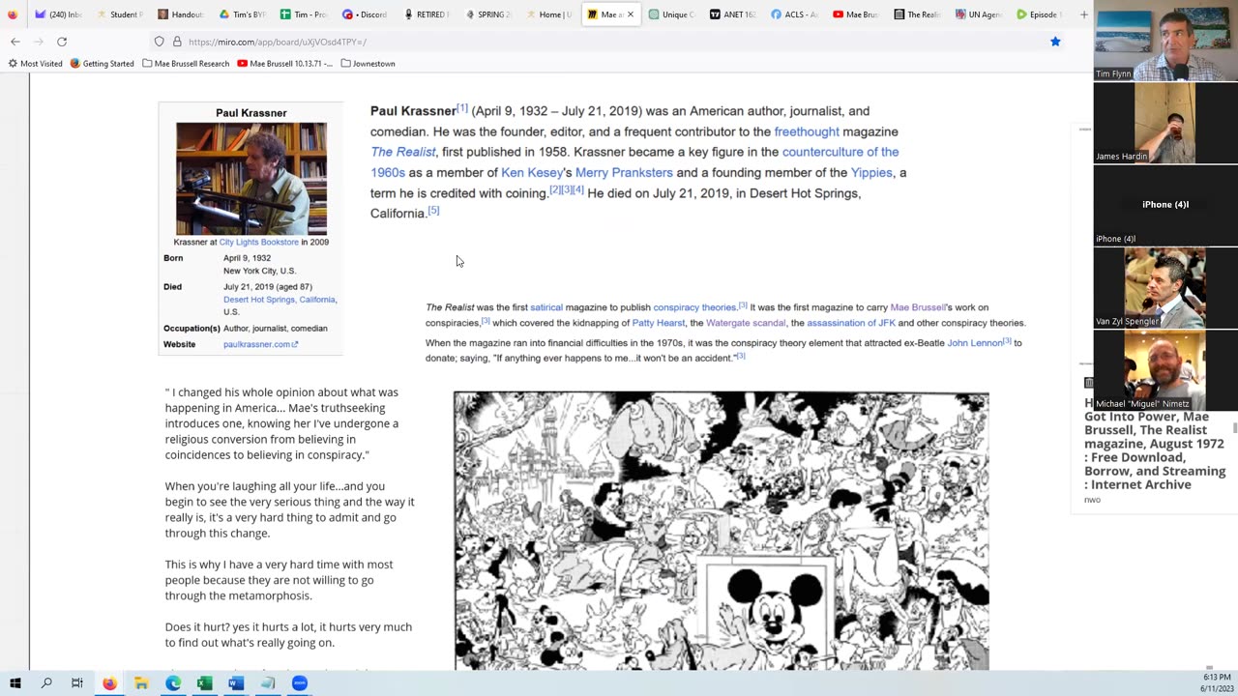Open Most Visited bookmarks
Image resolution: width=1238 pixels, height=696 pixels.
tap(35, 64)
